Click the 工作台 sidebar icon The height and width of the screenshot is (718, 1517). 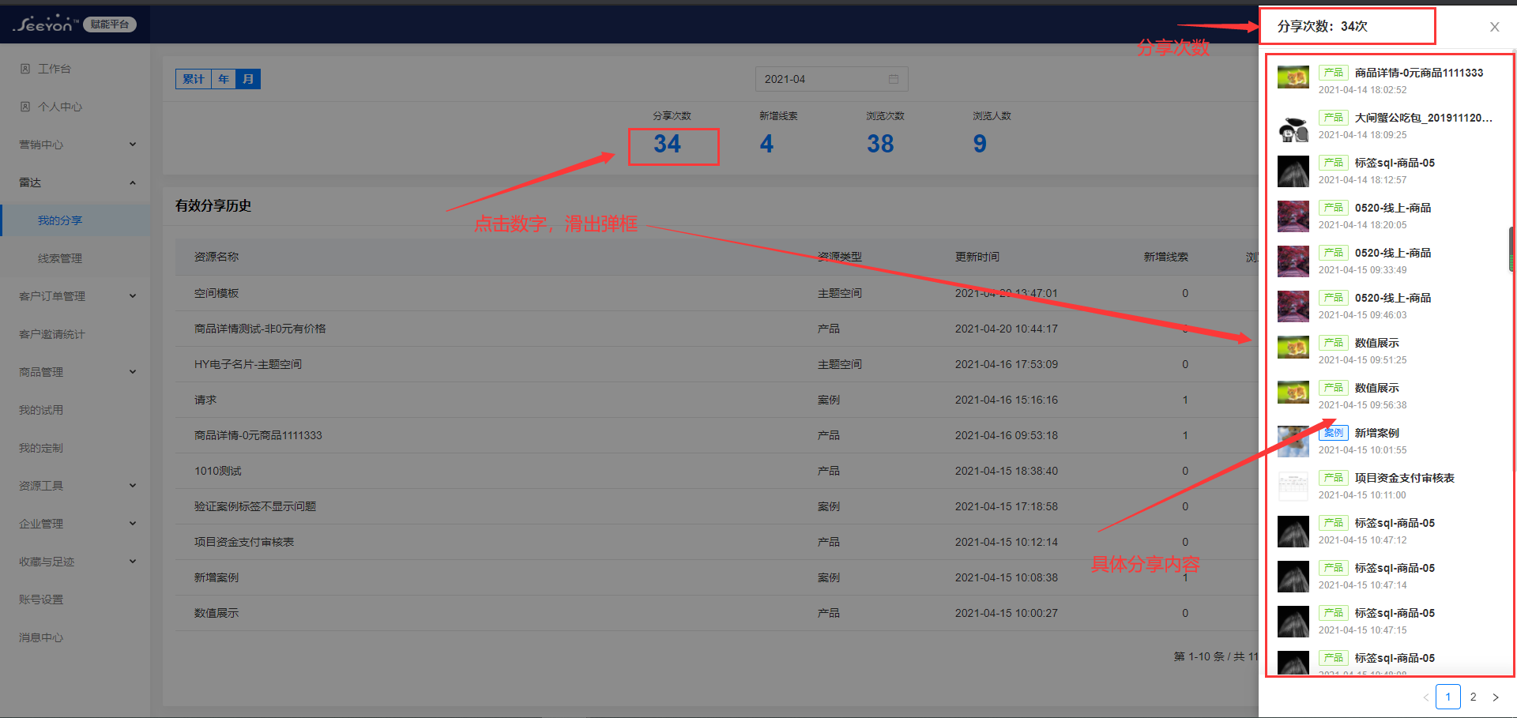tap(25, 69)
